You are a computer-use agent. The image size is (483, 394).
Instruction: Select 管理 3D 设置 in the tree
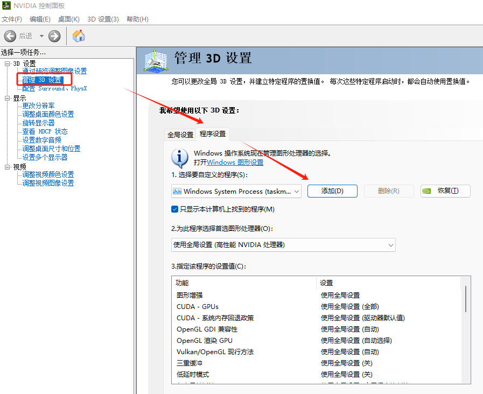[x=43, y=80]
